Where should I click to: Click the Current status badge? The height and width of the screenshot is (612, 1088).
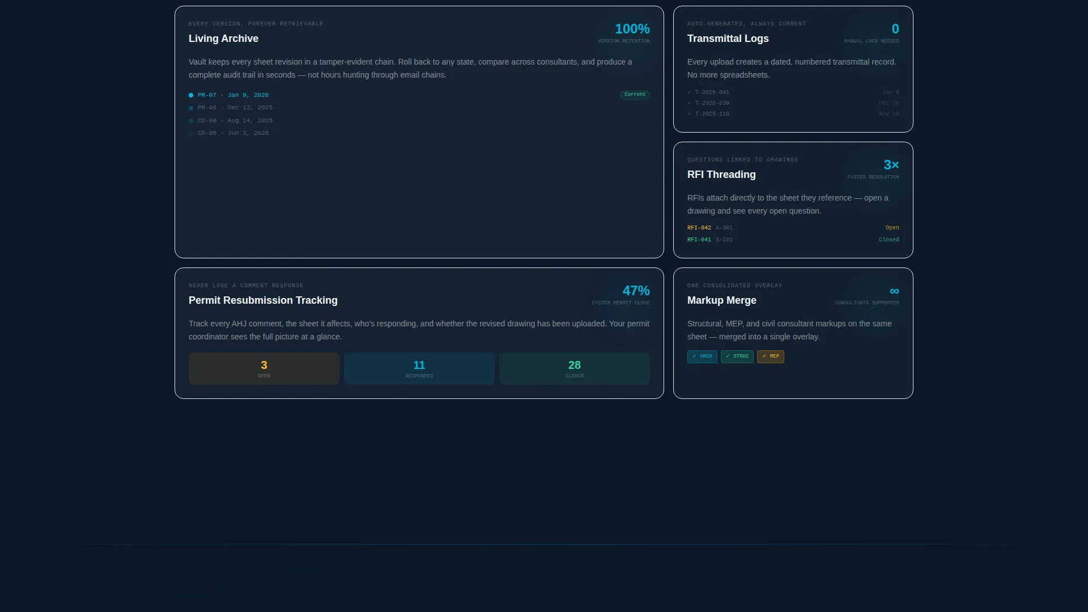[635, 95]
